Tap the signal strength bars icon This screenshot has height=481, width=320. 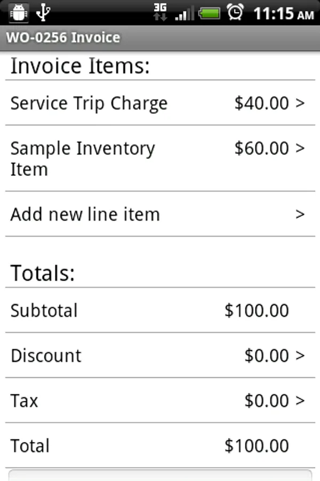[x=185, y=13]
